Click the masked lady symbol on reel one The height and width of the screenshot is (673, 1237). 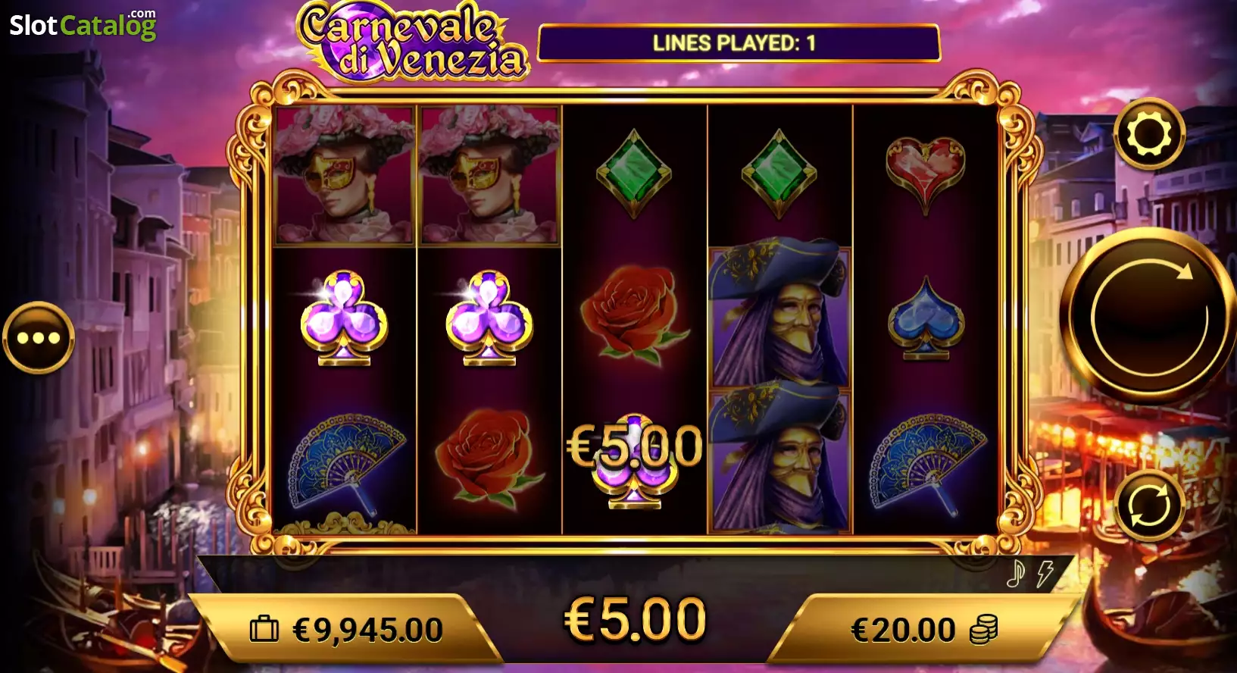[345, 175]
